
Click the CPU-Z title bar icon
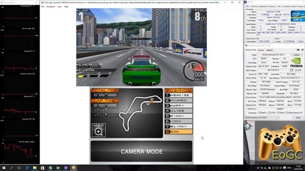click(x=245, y=2)
